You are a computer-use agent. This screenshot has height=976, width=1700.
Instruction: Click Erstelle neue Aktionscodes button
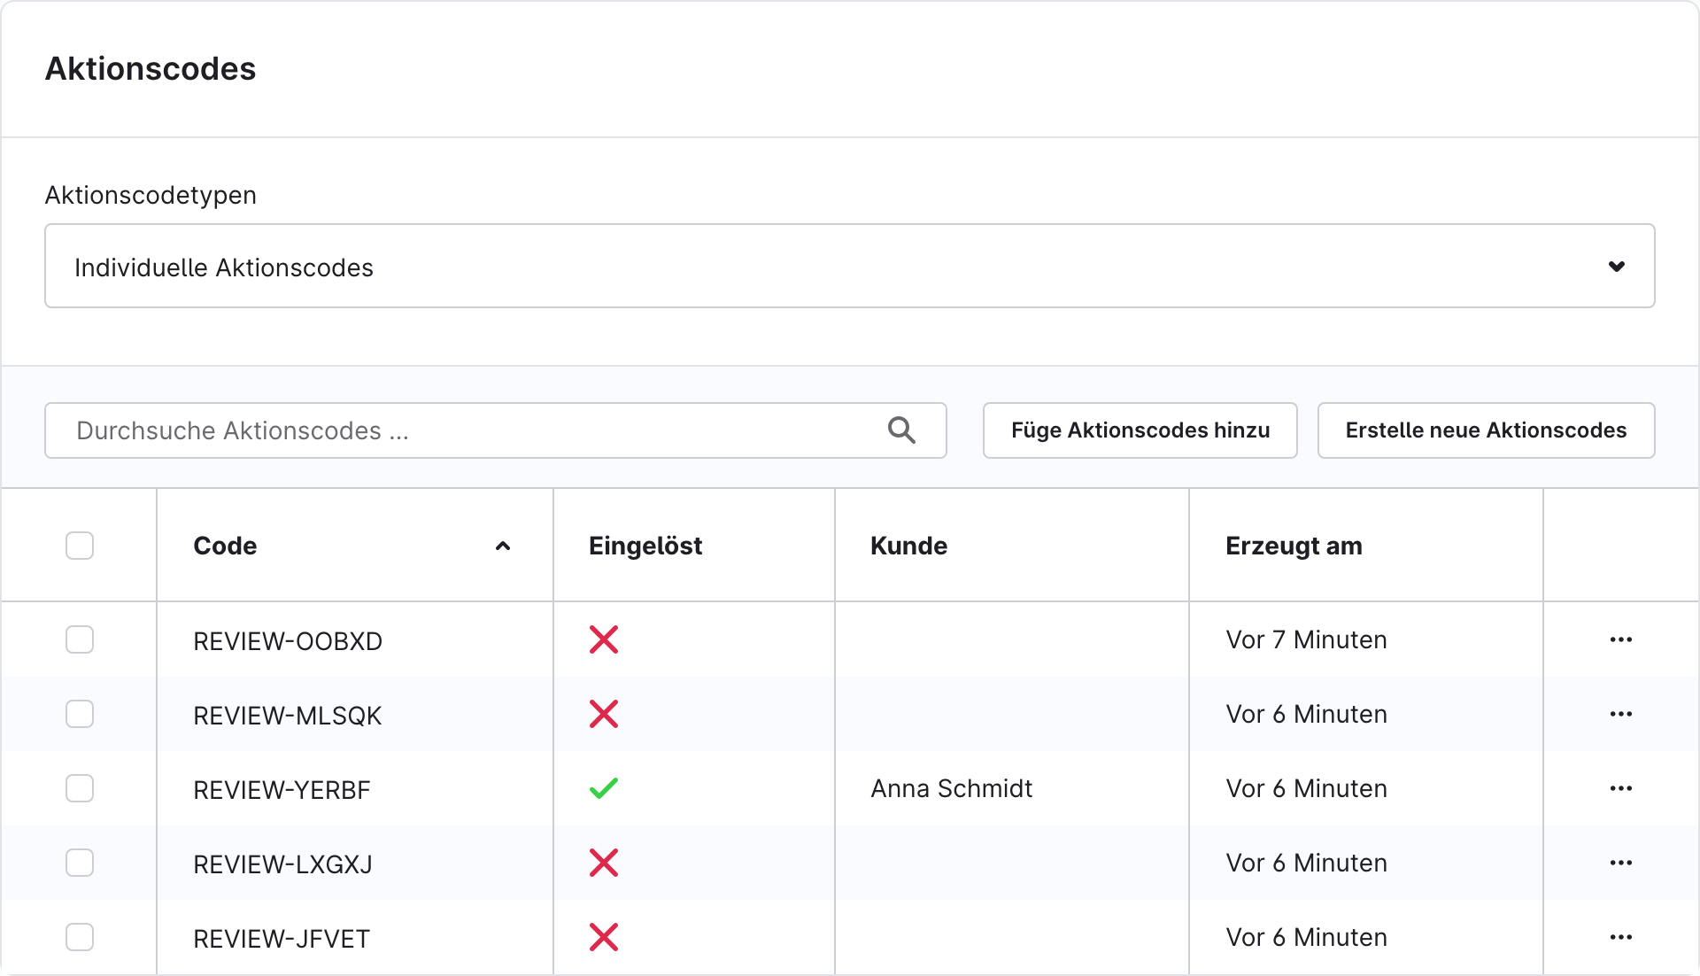1487,430
